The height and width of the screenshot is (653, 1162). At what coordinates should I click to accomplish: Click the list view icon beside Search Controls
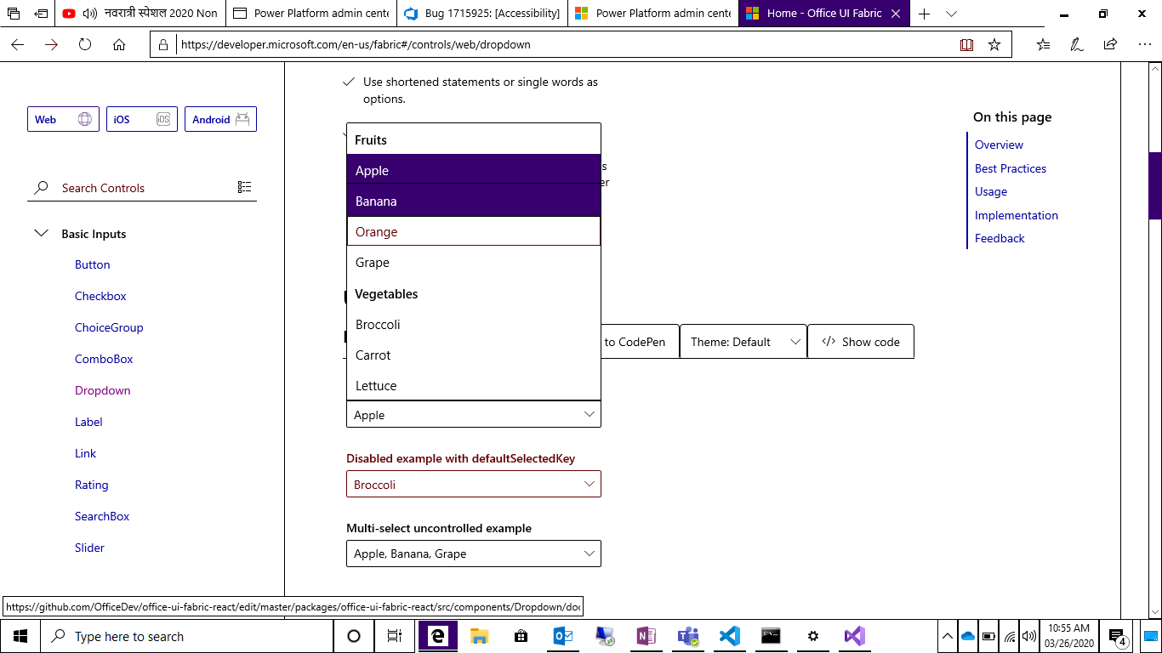245,188
